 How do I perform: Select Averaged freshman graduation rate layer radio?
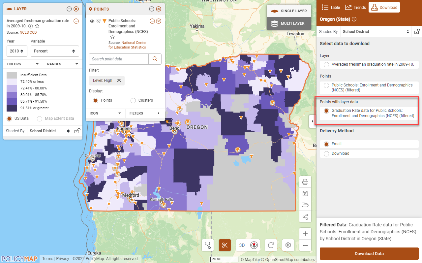pos(326,64)
